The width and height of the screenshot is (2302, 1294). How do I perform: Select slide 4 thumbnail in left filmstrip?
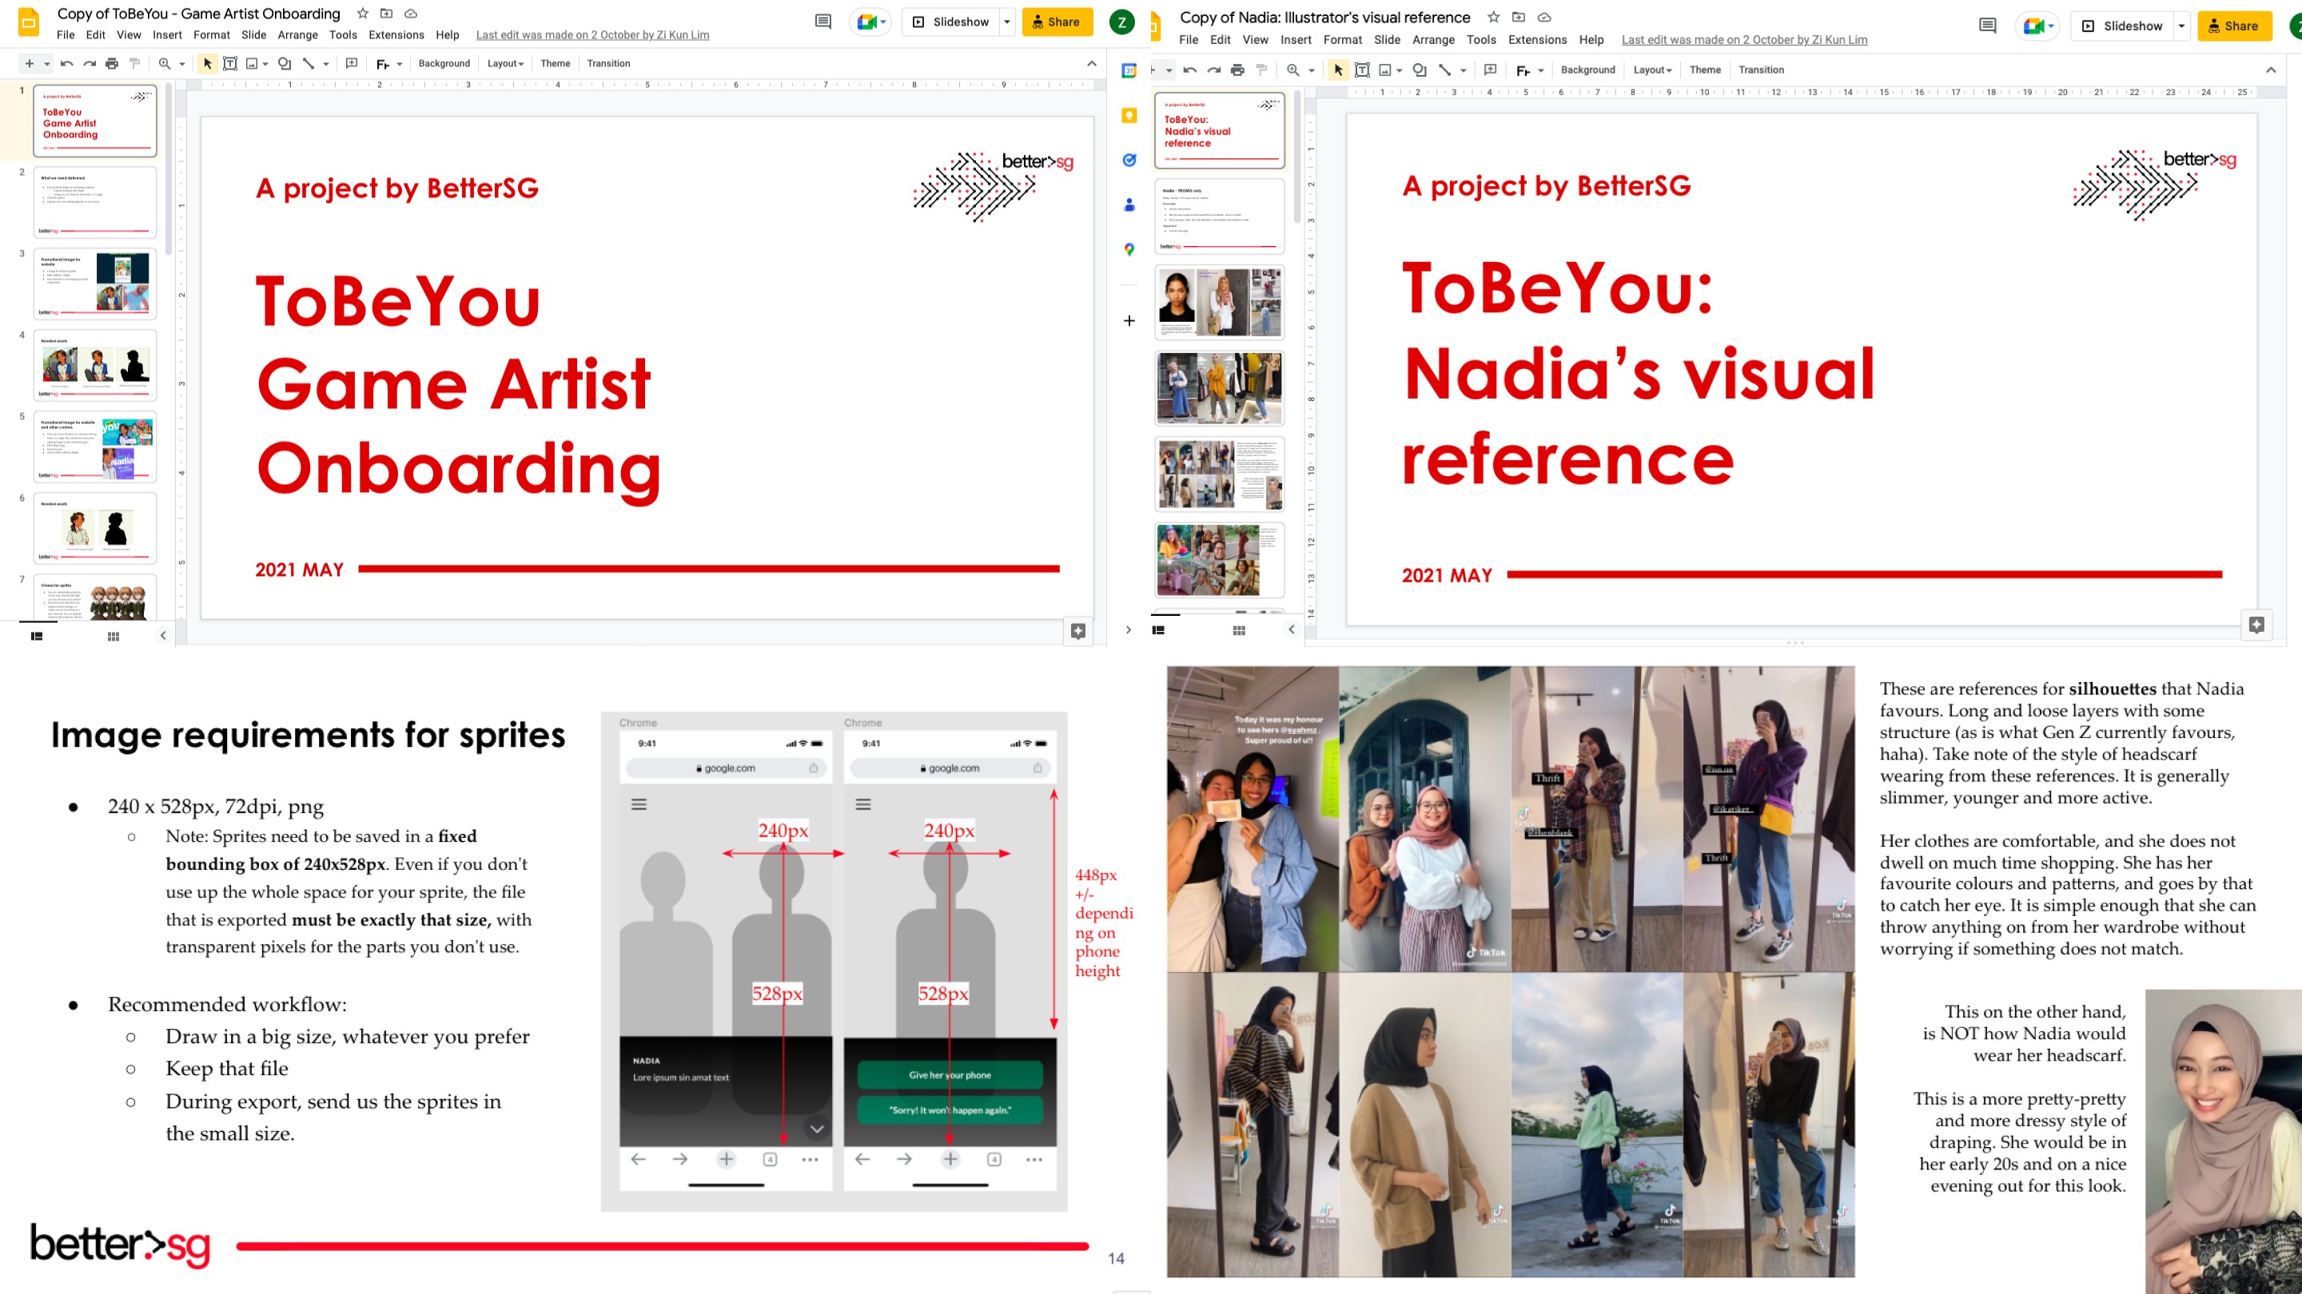(95, 365)
